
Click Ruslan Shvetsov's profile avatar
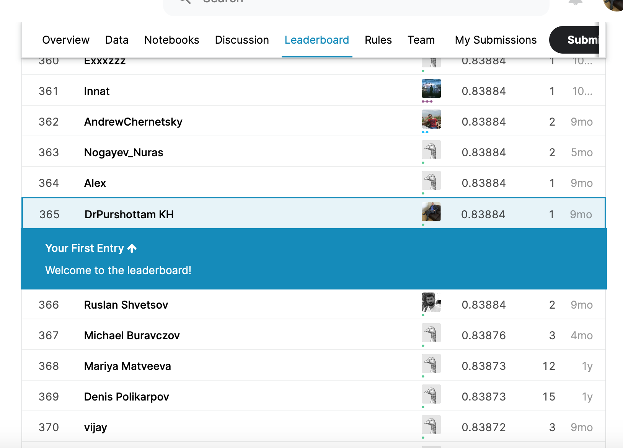431,302
